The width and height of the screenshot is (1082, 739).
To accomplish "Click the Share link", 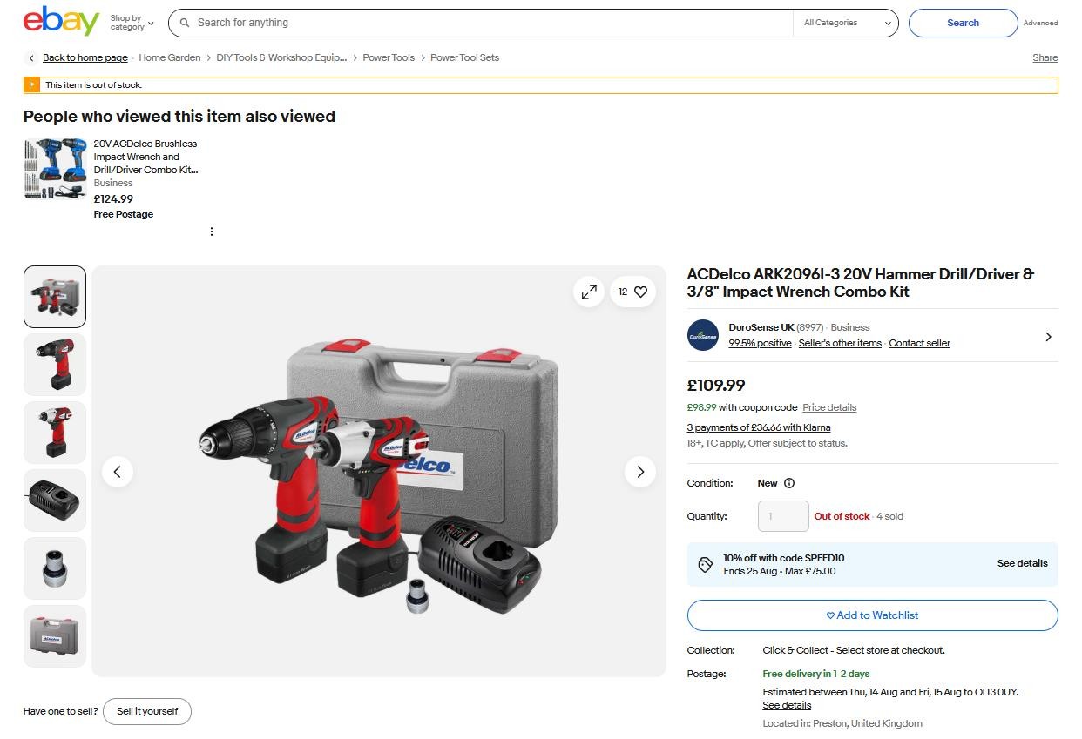I will point(1045,57).
